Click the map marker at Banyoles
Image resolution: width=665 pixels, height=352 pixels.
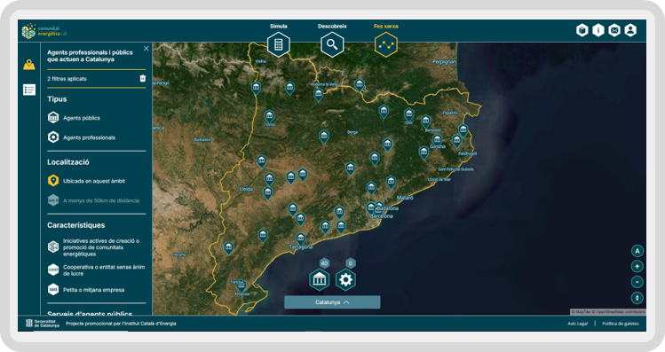[x=426, y=121]
